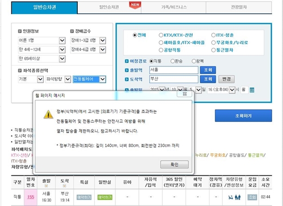Screen dimensions: 283x206
Task: Click the 좌석종류선택 section heading
Action: [x=35, y=71]
